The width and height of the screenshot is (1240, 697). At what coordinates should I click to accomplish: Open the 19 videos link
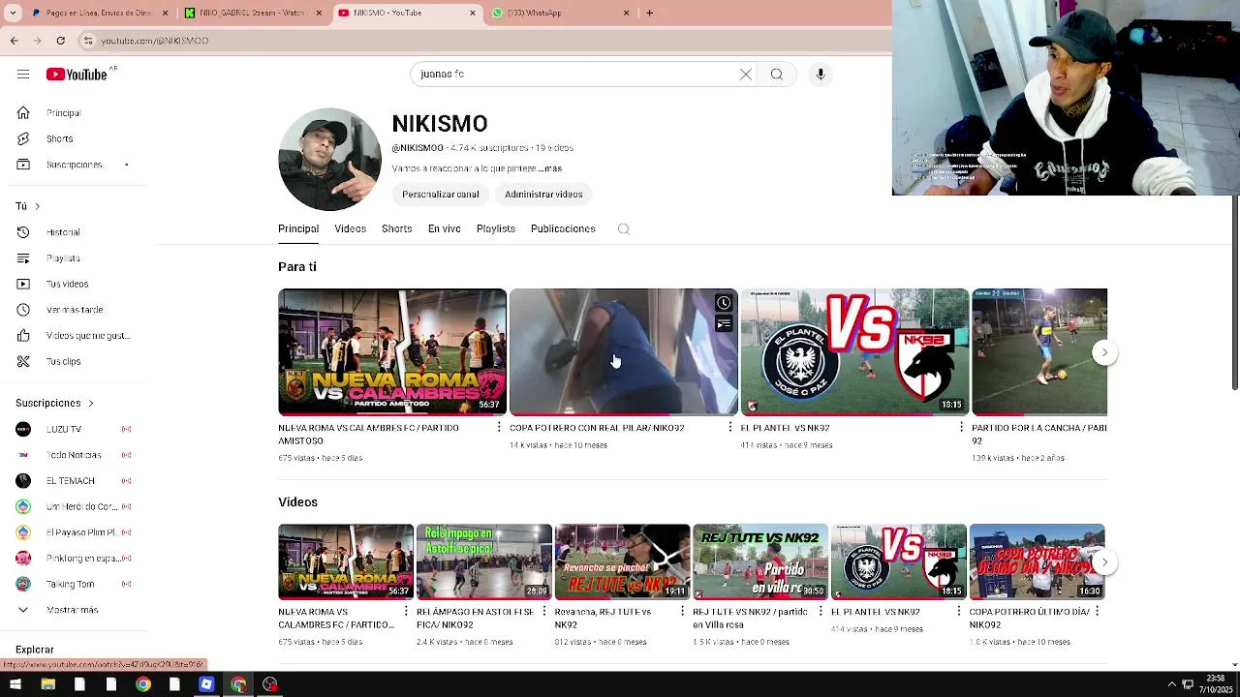point(554,148)
